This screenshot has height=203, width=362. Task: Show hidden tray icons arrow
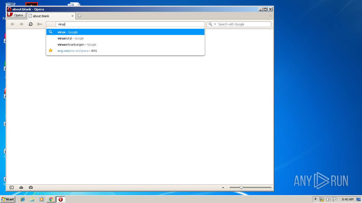[315, 199]
